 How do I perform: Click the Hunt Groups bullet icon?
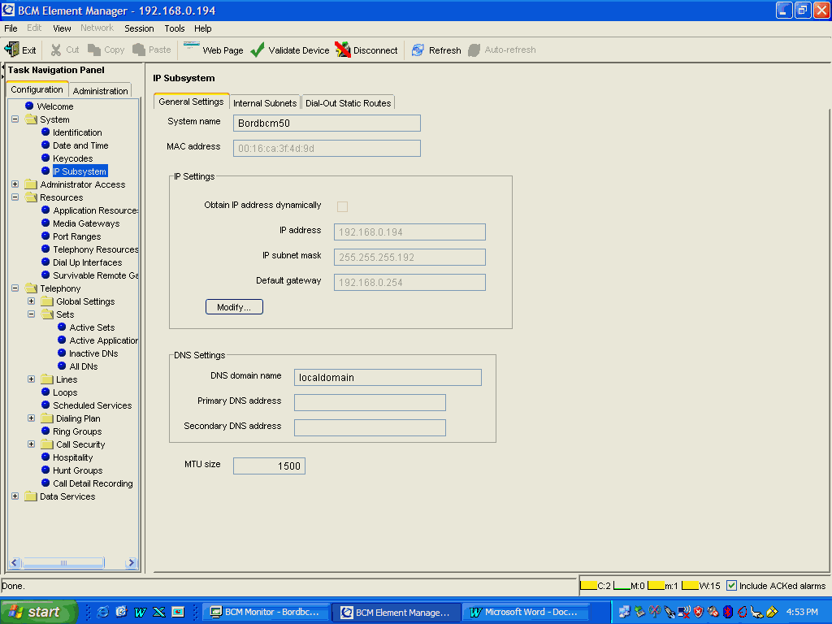click(x=45, y=470)
